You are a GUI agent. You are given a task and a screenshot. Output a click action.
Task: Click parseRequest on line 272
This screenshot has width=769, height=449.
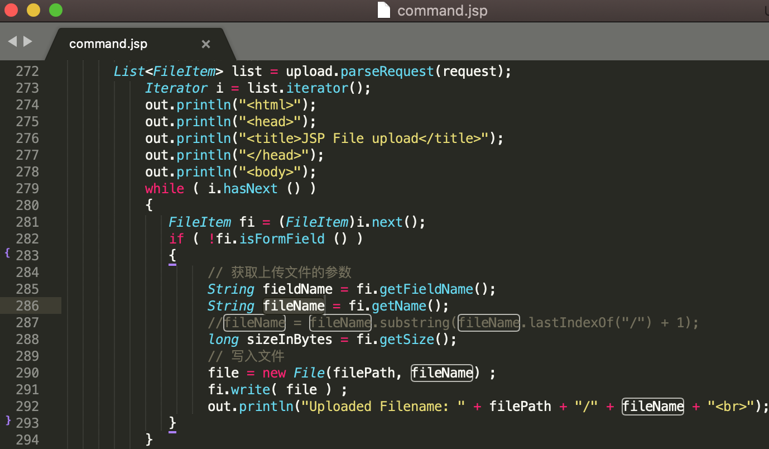[387, 71]
